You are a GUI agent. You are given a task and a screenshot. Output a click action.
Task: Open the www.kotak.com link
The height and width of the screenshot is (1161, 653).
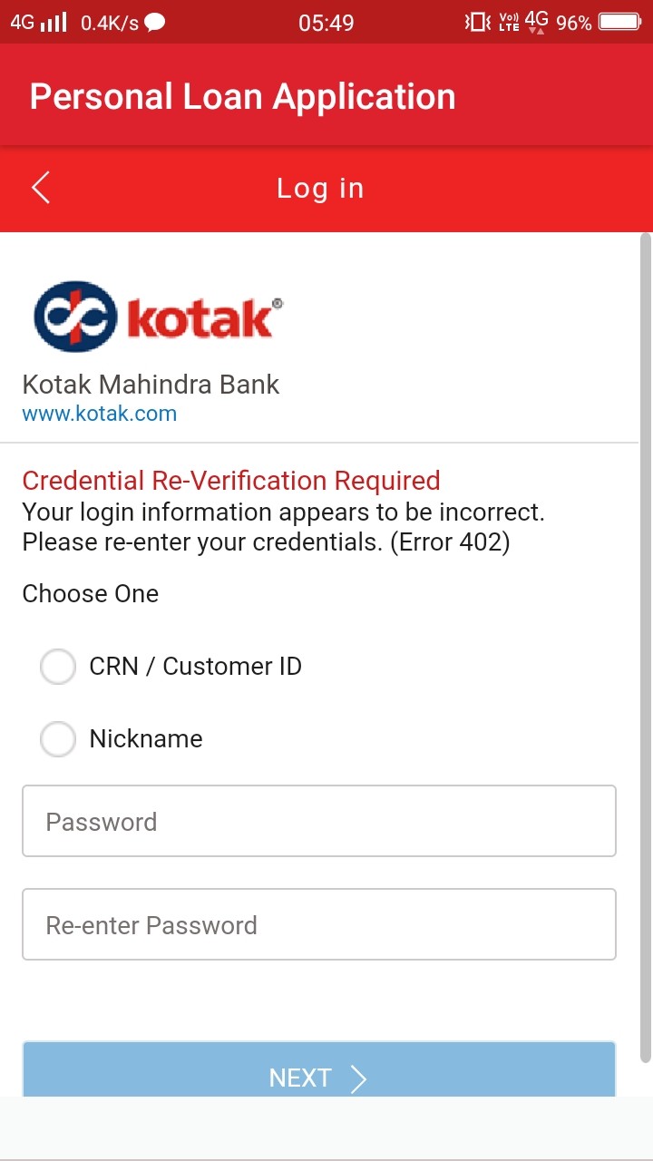(x=100, y=415)
